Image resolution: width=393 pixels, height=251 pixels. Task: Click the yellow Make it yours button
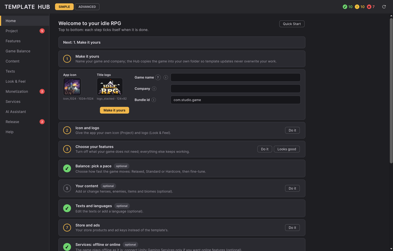coord(115,110)
